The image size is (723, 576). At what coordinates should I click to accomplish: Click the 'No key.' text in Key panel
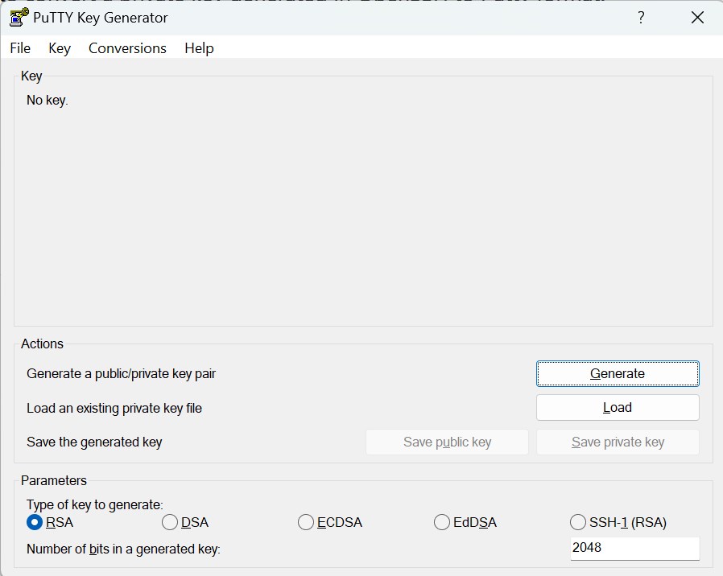(48, 101)
